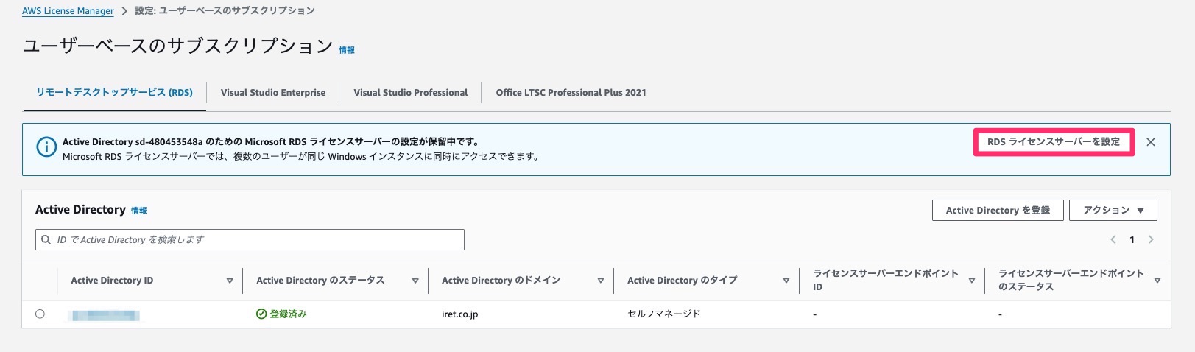1195x352 pixels.
Task: Click the Active Directory のタイプ header text
Action: [682, 281]
